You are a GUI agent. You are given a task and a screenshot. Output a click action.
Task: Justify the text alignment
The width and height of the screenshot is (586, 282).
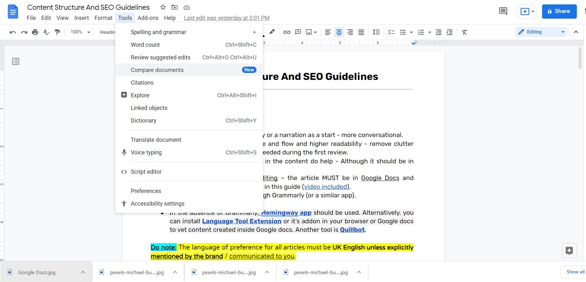(x=361, y=32)
